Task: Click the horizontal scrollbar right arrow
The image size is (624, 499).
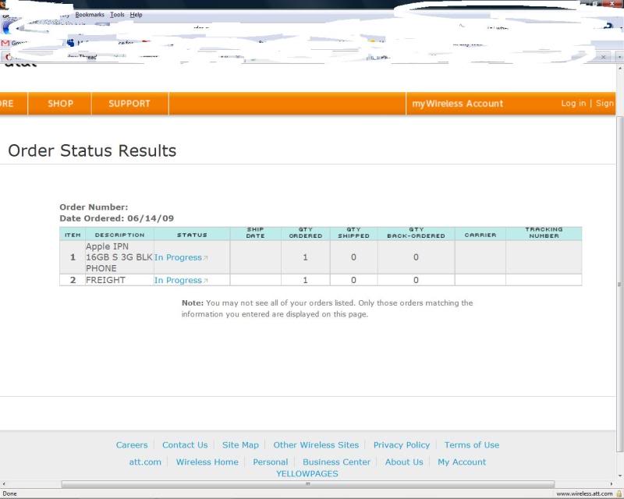Action: (612, 484)
